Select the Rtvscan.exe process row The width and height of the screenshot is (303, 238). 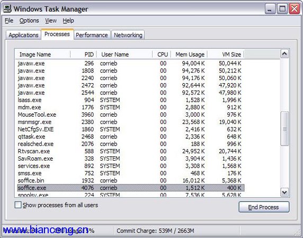point(131,151)
